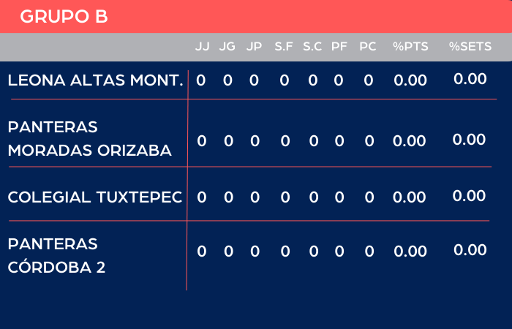
Task: Select the JG column header
Action: click(x=227, y=47)
